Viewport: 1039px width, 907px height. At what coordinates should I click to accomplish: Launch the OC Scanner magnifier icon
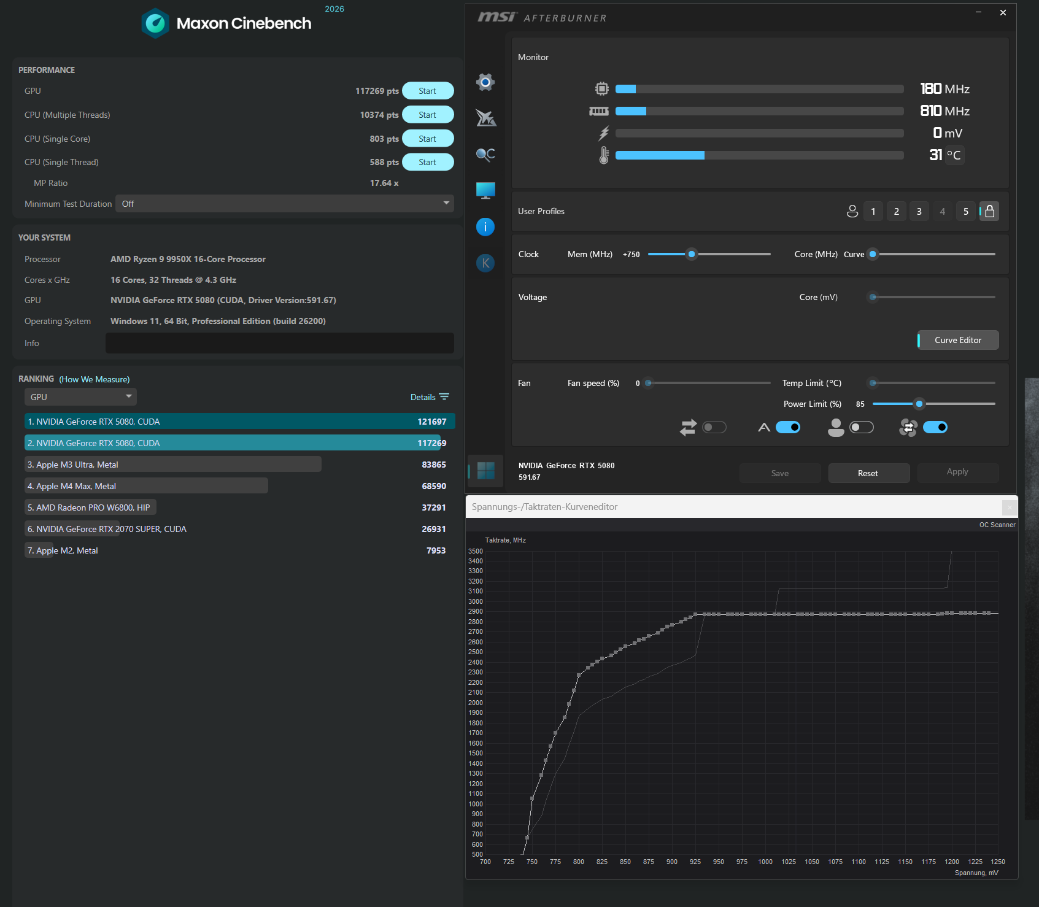tap(485, 155)
